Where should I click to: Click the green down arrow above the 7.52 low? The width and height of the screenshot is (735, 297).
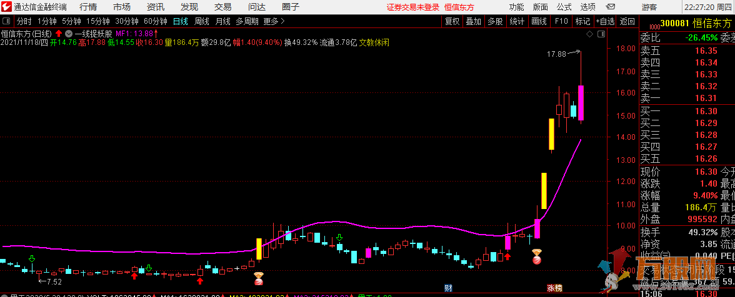click(32, 259)
